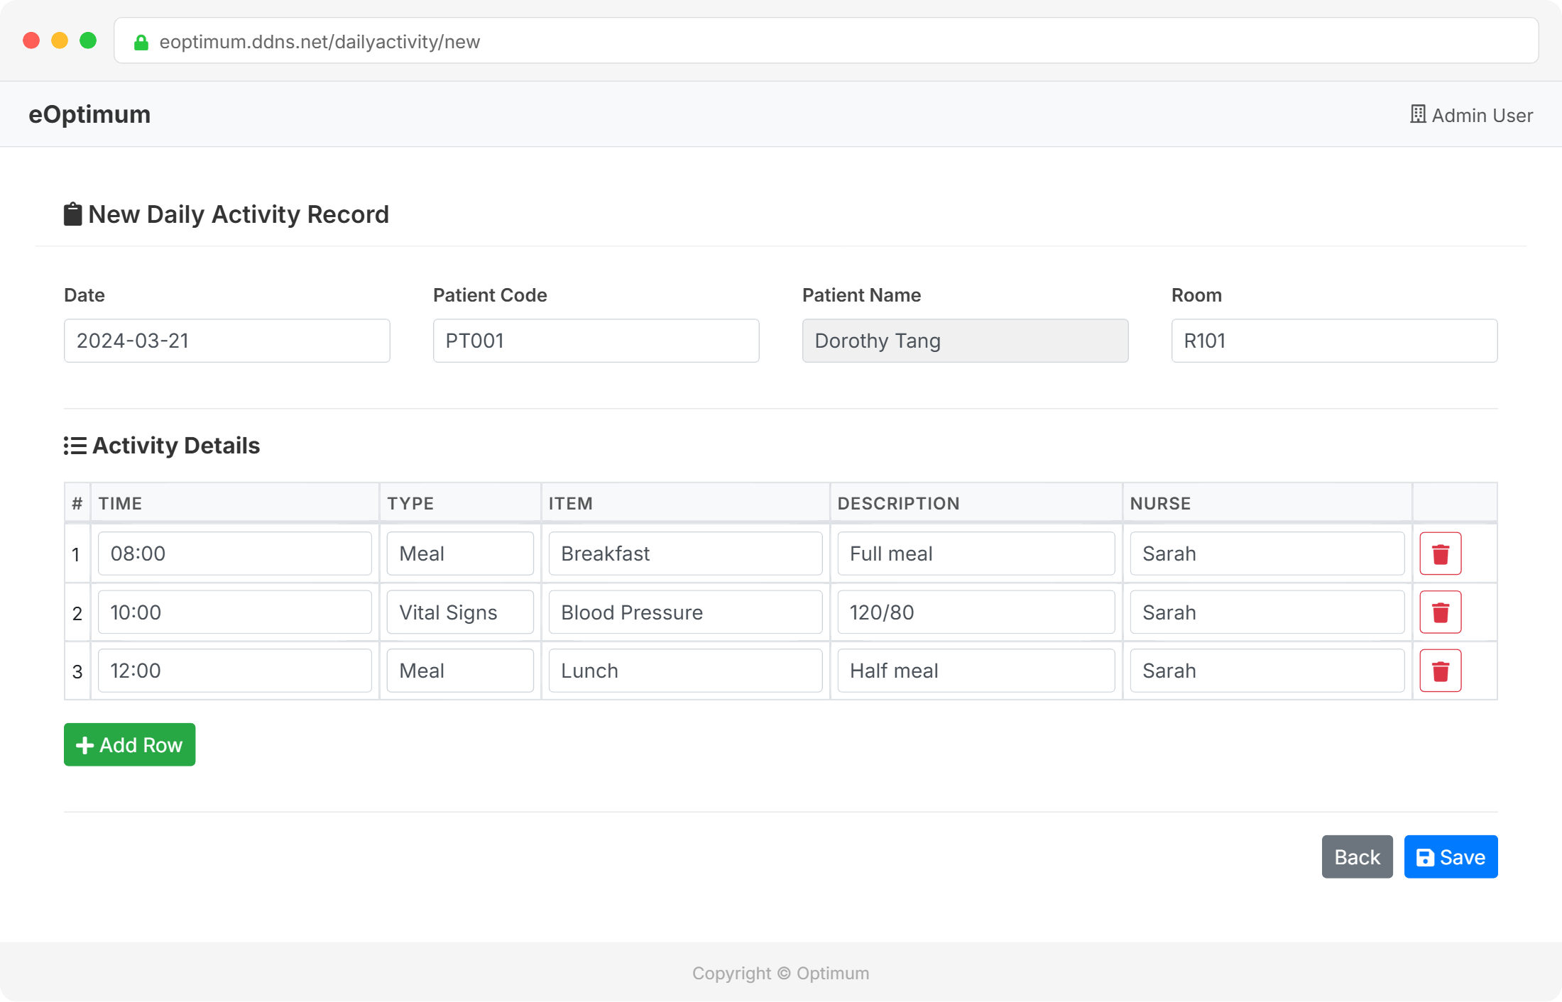Remove the 12:00 Lunch row
The height and width of the screenshot is (1002, 1562).
(1440, 671)
